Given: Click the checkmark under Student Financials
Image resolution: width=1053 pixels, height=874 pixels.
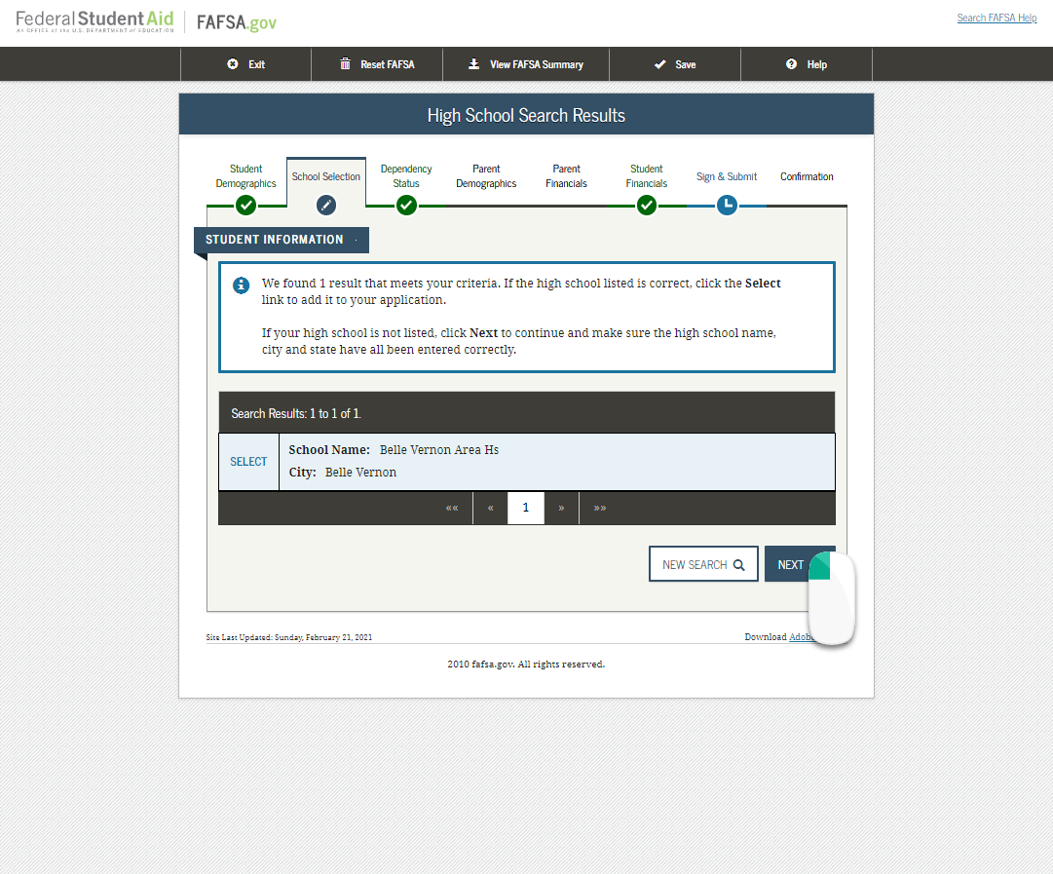Looking at the screenshot, I should click(x=647, y=206).
